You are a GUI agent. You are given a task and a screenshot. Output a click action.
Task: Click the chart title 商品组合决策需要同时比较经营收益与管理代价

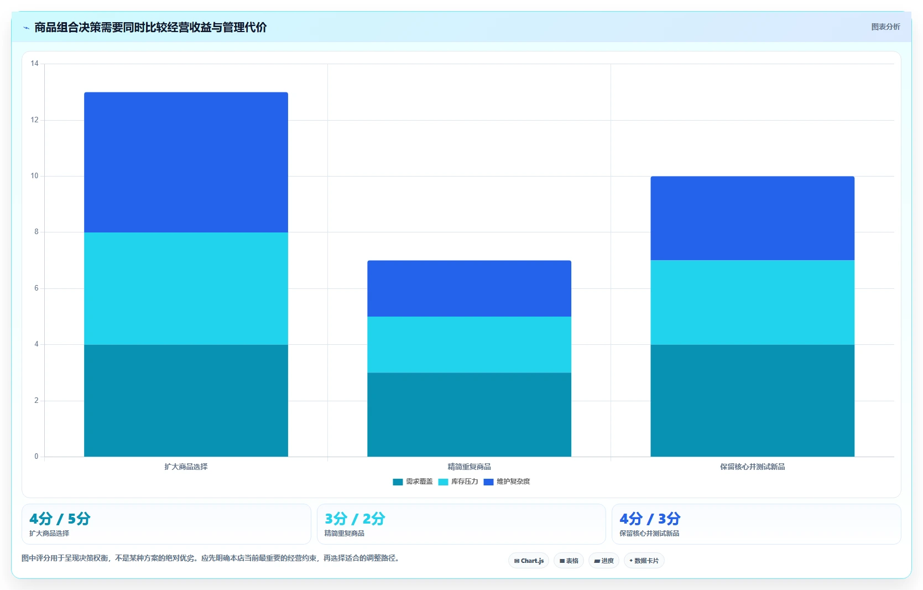pos(150,27)
